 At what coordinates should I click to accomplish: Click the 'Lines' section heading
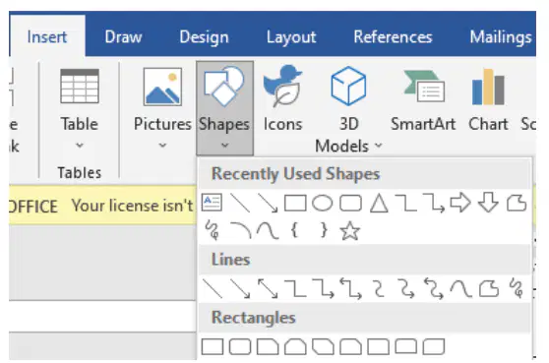click(x=231, y=260)
